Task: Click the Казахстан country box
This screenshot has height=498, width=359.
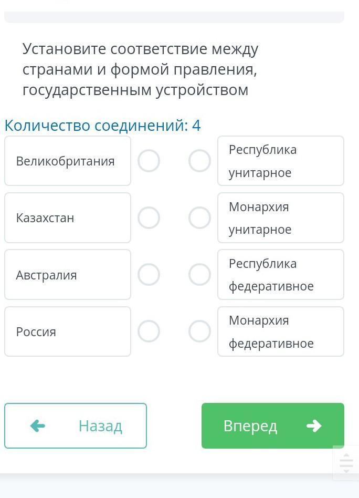Action: click(x=68, y=217)
